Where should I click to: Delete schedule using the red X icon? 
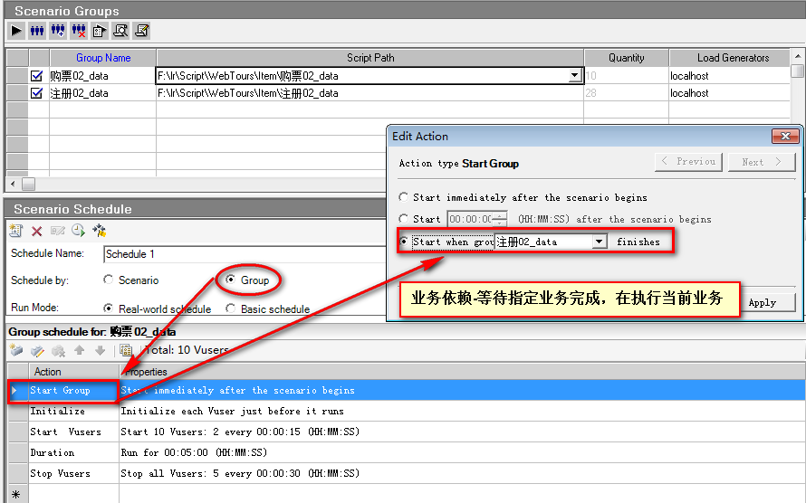[36, 231]
